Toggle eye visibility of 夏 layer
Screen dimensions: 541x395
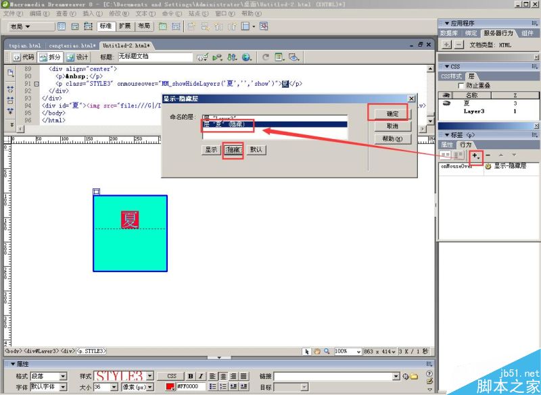click(x=447, y=103)
